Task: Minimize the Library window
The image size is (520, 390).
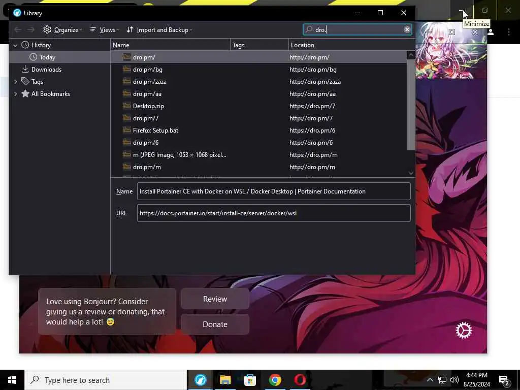Action: tap(357, 13)
